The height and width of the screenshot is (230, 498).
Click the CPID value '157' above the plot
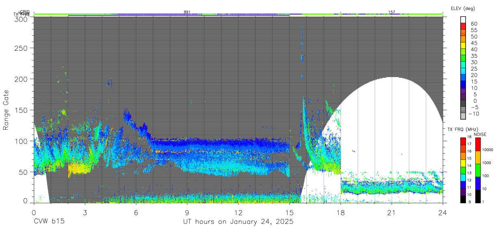pyautogui.click(x=391, y=12)
